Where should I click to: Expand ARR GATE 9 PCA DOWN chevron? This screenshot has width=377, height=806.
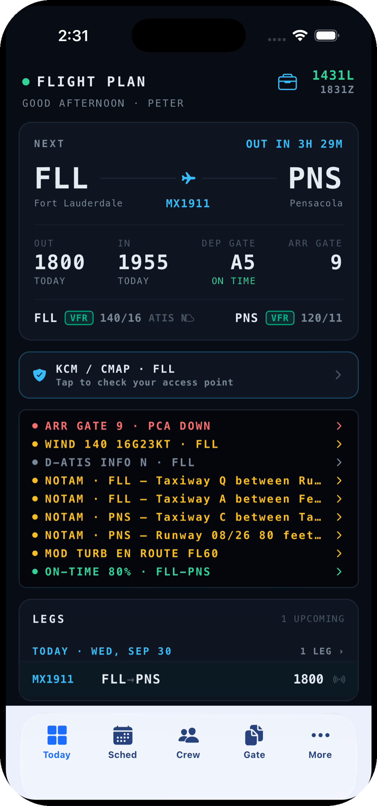pos(339,426)
